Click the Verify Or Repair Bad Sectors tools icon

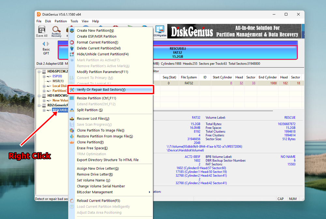(x=72, y=89)
